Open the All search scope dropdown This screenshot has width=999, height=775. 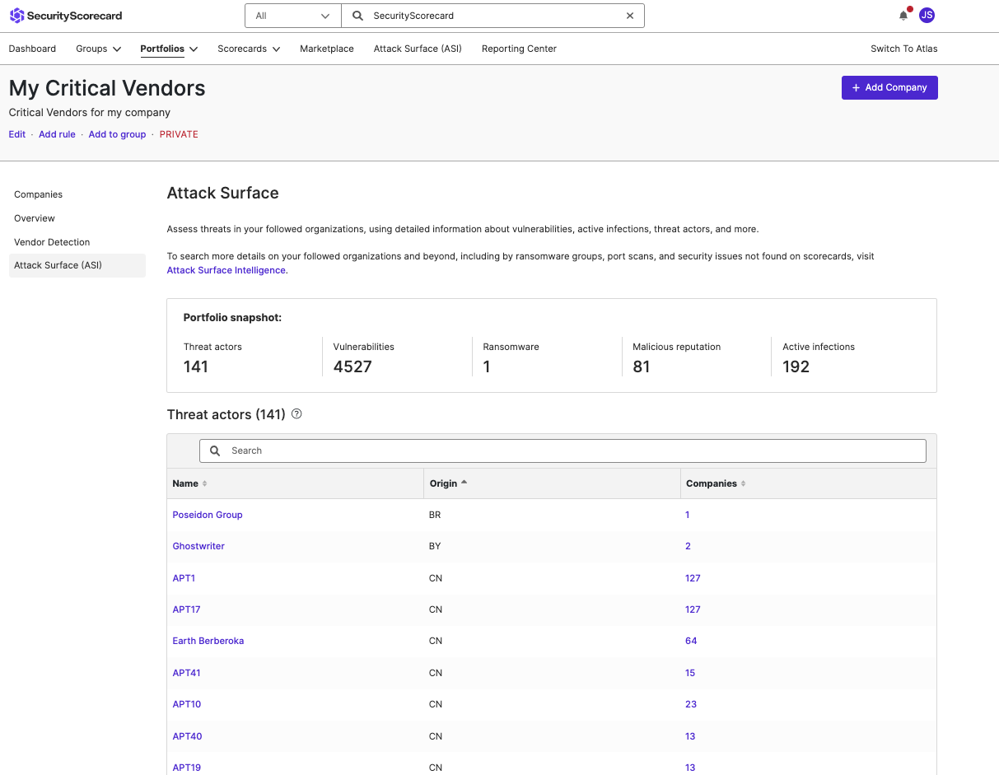[x=293, y=16]
